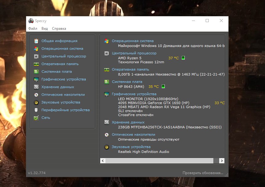Click the monitor icon beside sidebar Графические устройства

pos(36,79)
